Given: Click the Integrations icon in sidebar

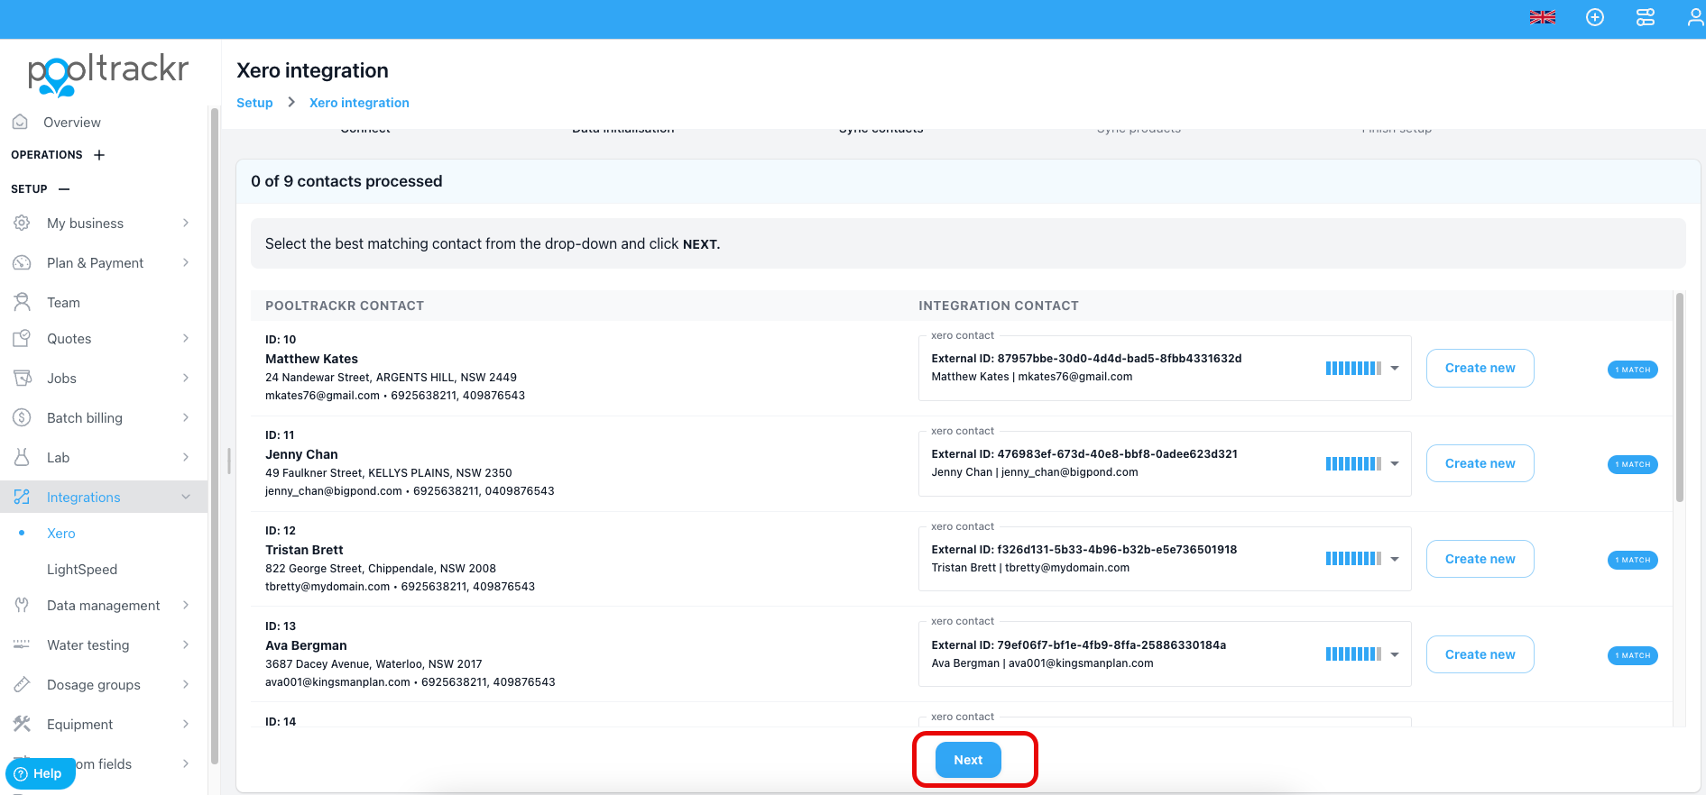Looking at the screenshot, I should point(22,497).
